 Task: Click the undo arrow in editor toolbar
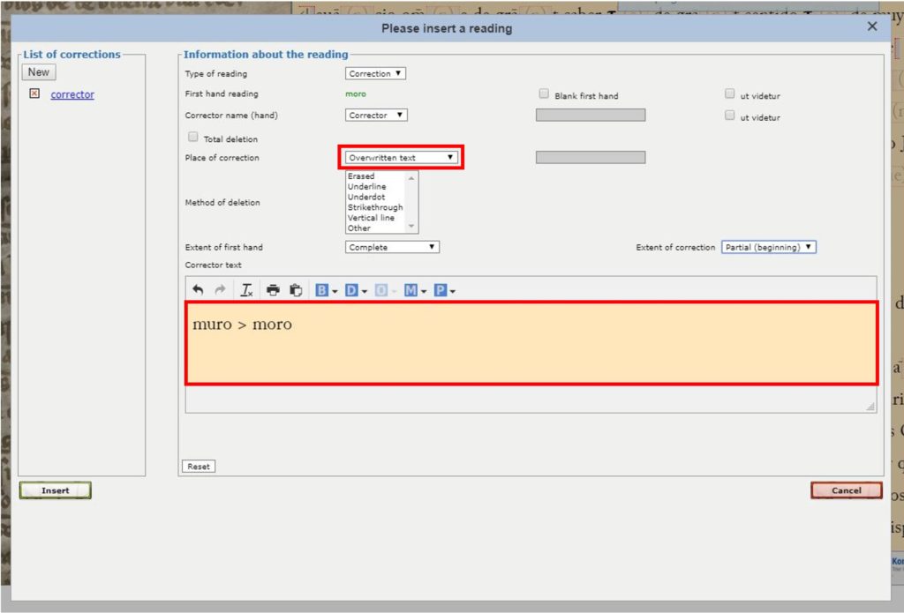(x=198, y=290)
